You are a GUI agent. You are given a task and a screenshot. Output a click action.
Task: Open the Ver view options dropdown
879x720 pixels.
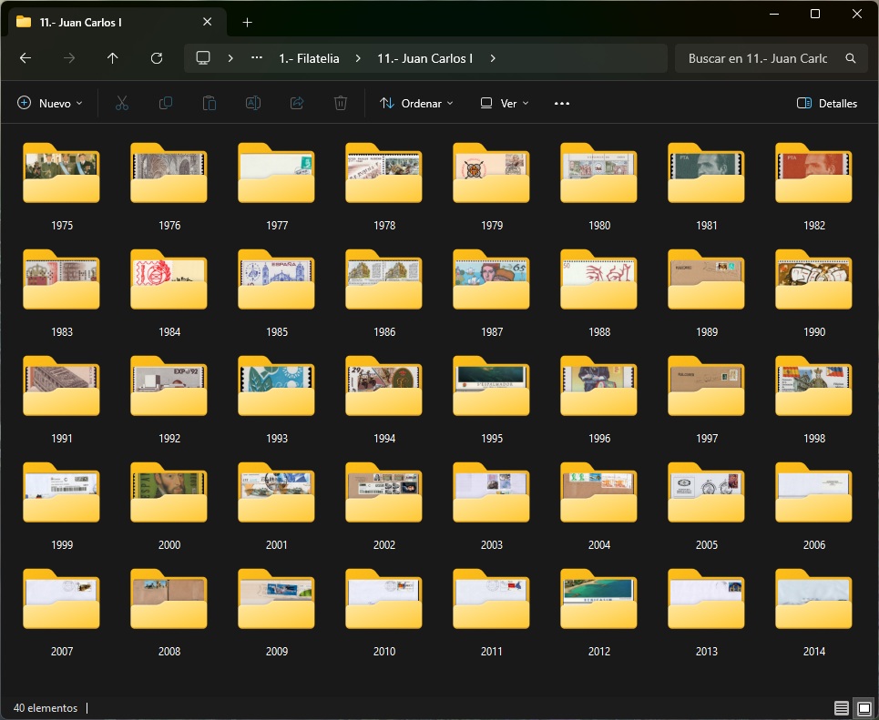click(x=505, y=104)
